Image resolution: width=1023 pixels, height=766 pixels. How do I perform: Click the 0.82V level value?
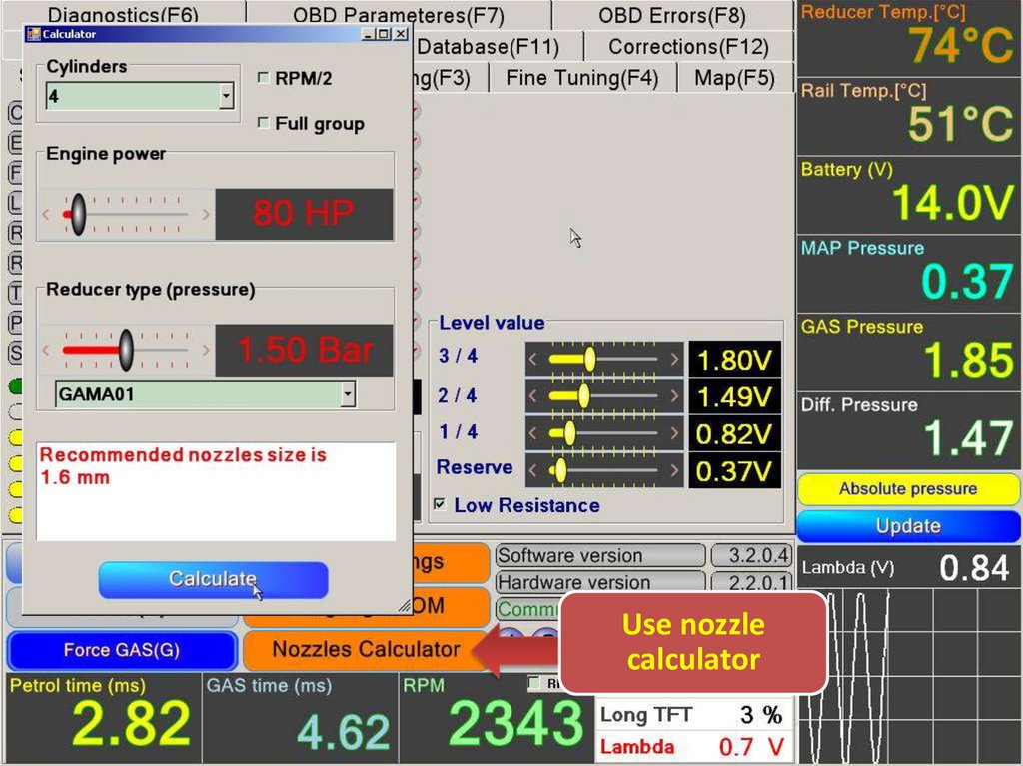pyautogui.click(x=735, y=433)
